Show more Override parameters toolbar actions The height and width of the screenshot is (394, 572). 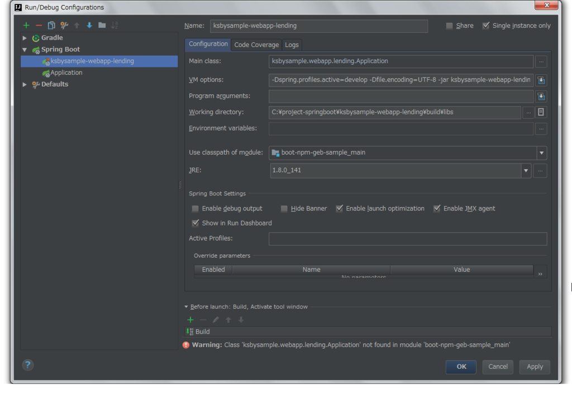click(x=540, y=273)
